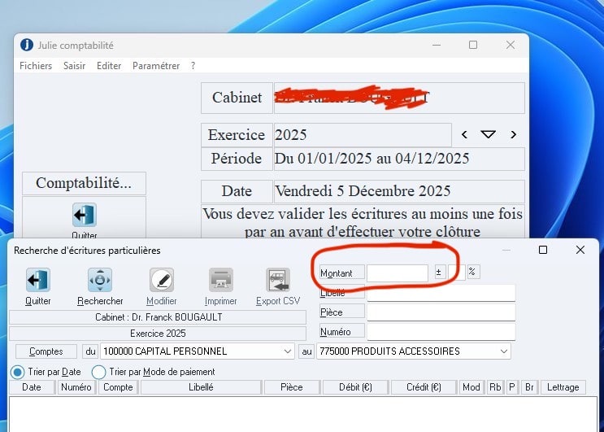604x432 pixels.
Task: Go to the previous exercice with the left arrow
Action: 464,135
